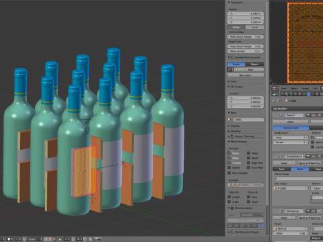Expand the Shading panel

229,131
